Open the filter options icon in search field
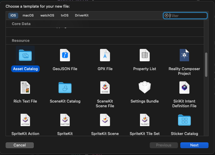 coord(166,16)
